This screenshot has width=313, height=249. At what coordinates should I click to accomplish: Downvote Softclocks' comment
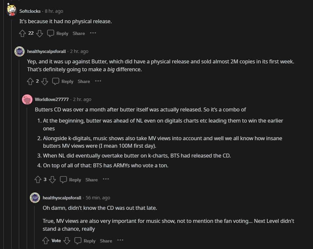(39, 33)
